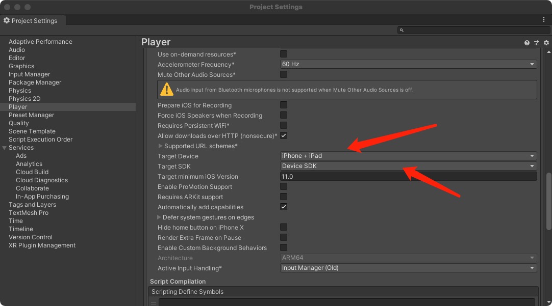This screenshot has width=552, height=306.
Task: Click the search magnifier icon
Action: 402,30
